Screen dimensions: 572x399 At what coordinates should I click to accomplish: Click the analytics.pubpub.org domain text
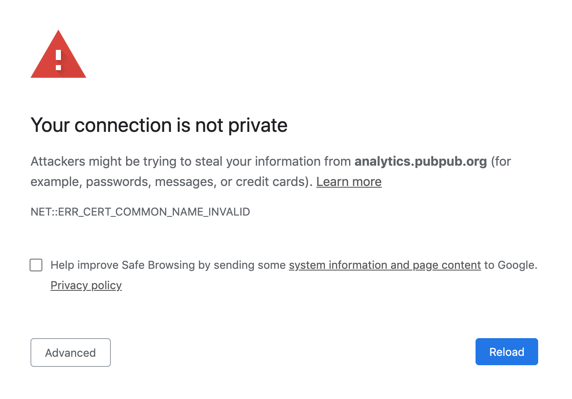pyautogui.click(x=421, y=161)
